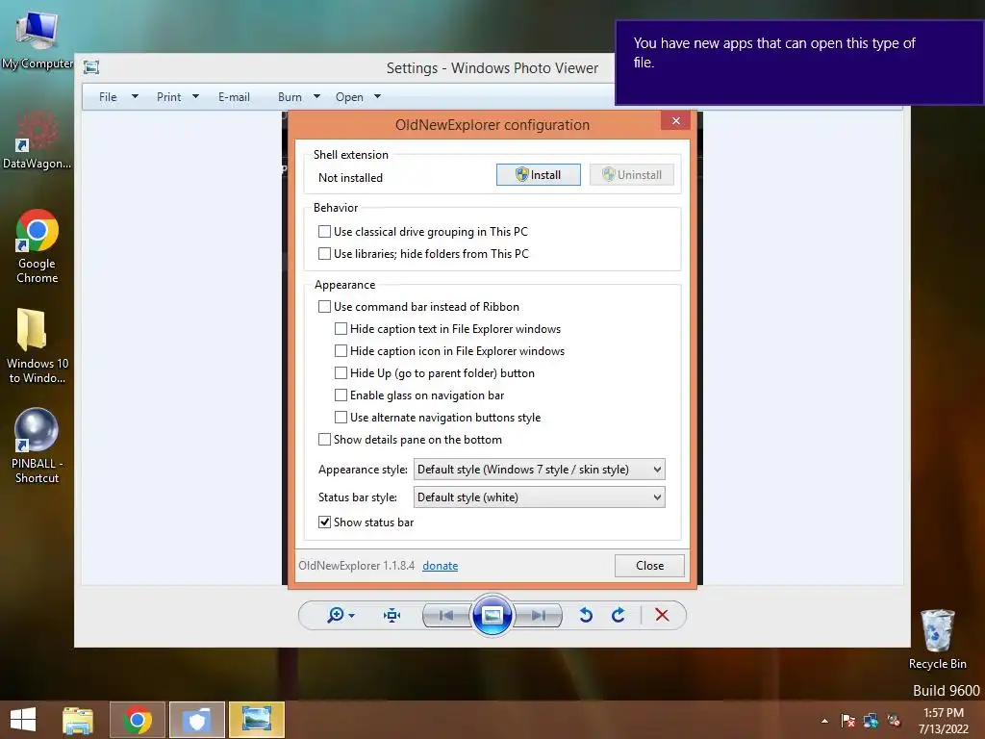The image size is (985, 739).
Task: Select Photo Viewer taskbar button
Action: (x=256, y=720)
